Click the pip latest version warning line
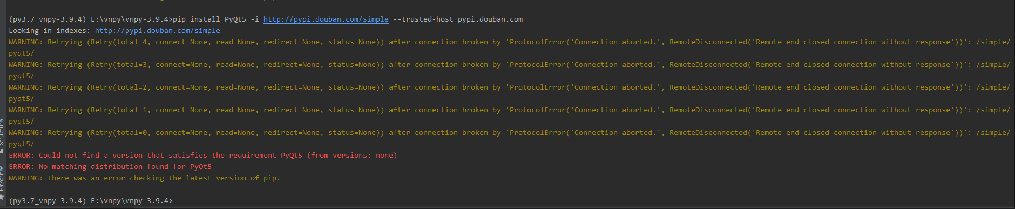 (x=144, y=178)
